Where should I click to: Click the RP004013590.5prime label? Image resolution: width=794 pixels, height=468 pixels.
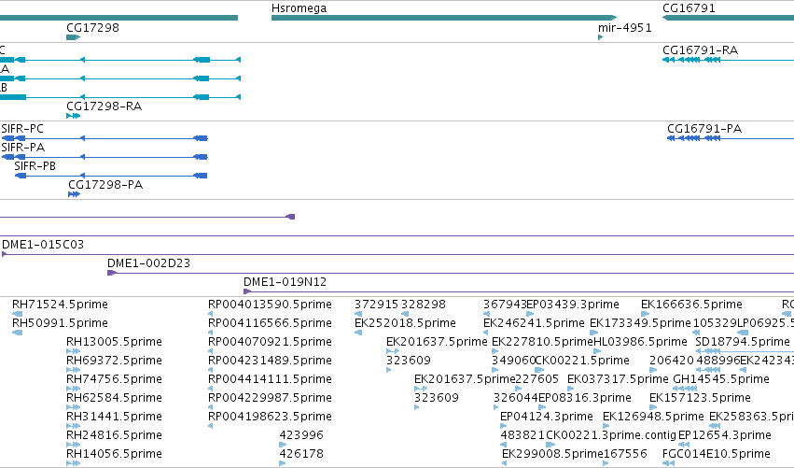270,305
